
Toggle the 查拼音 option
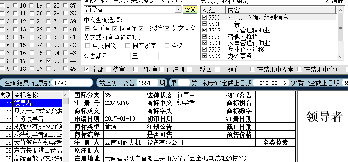click(x=88, y=29)
